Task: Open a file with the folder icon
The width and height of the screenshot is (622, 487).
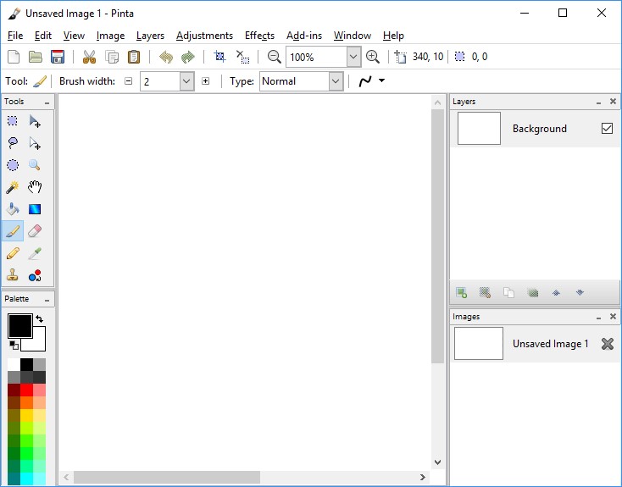Action: (36, 57)
